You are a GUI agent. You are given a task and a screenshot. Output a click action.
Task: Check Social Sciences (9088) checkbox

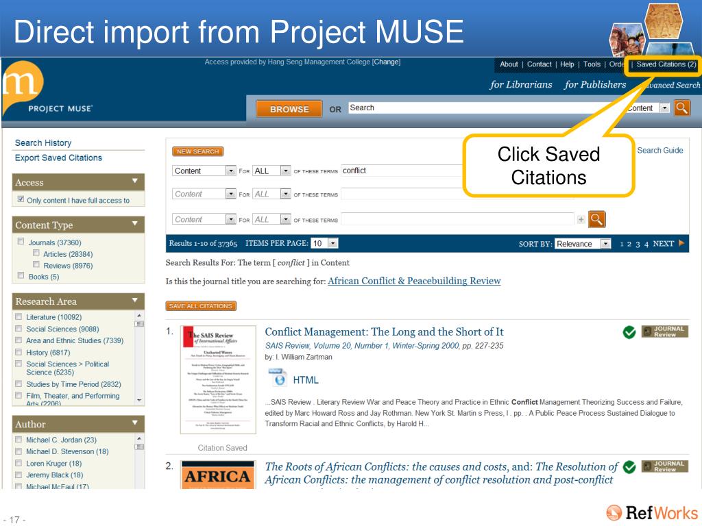click(x=19, y=329)
